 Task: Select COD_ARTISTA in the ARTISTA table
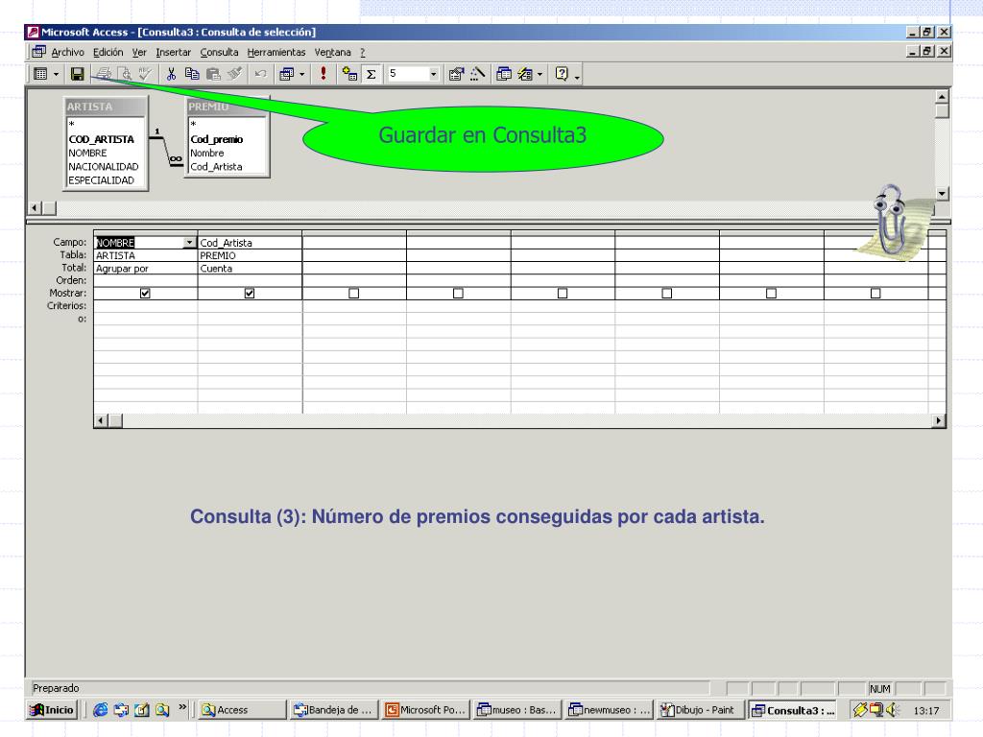click(x=101, y=139)
